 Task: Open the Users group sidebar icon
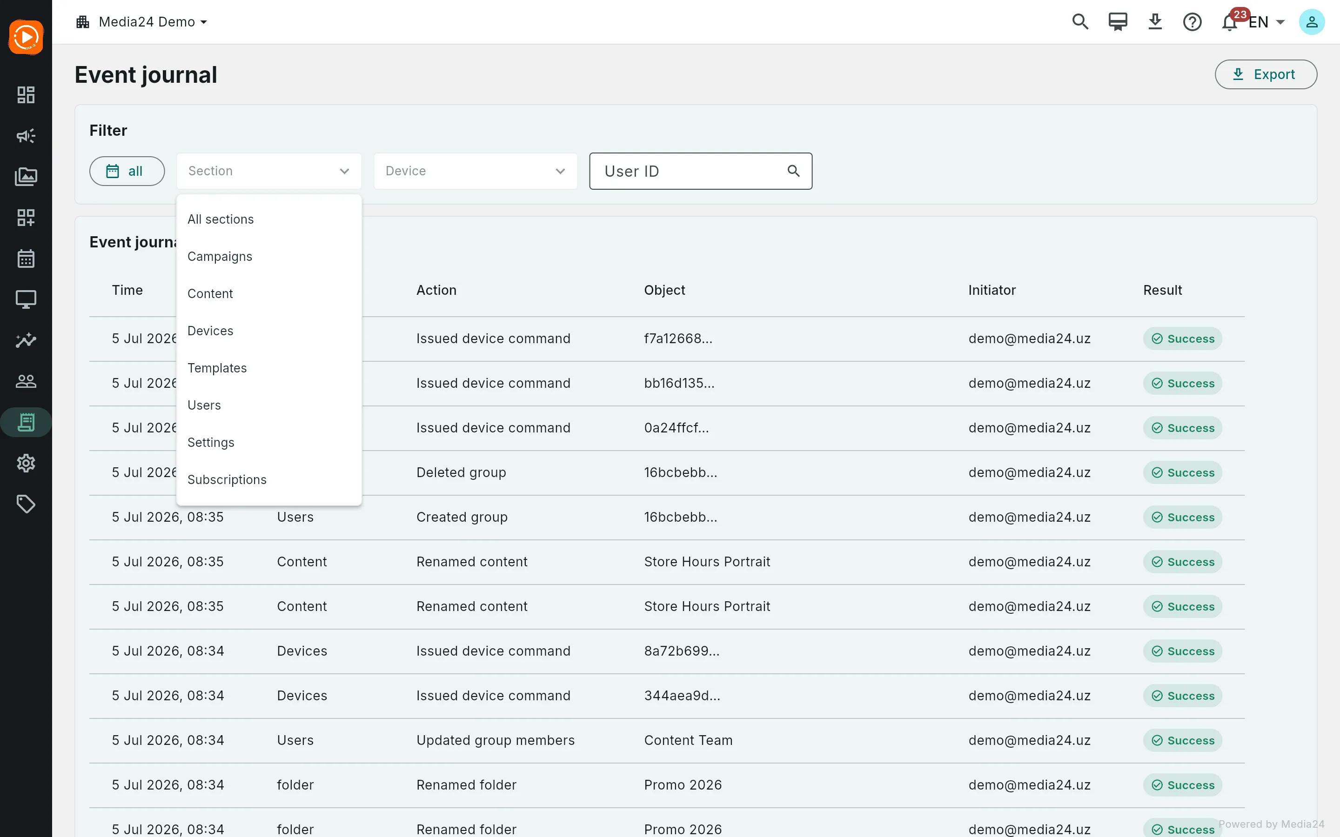26,381
